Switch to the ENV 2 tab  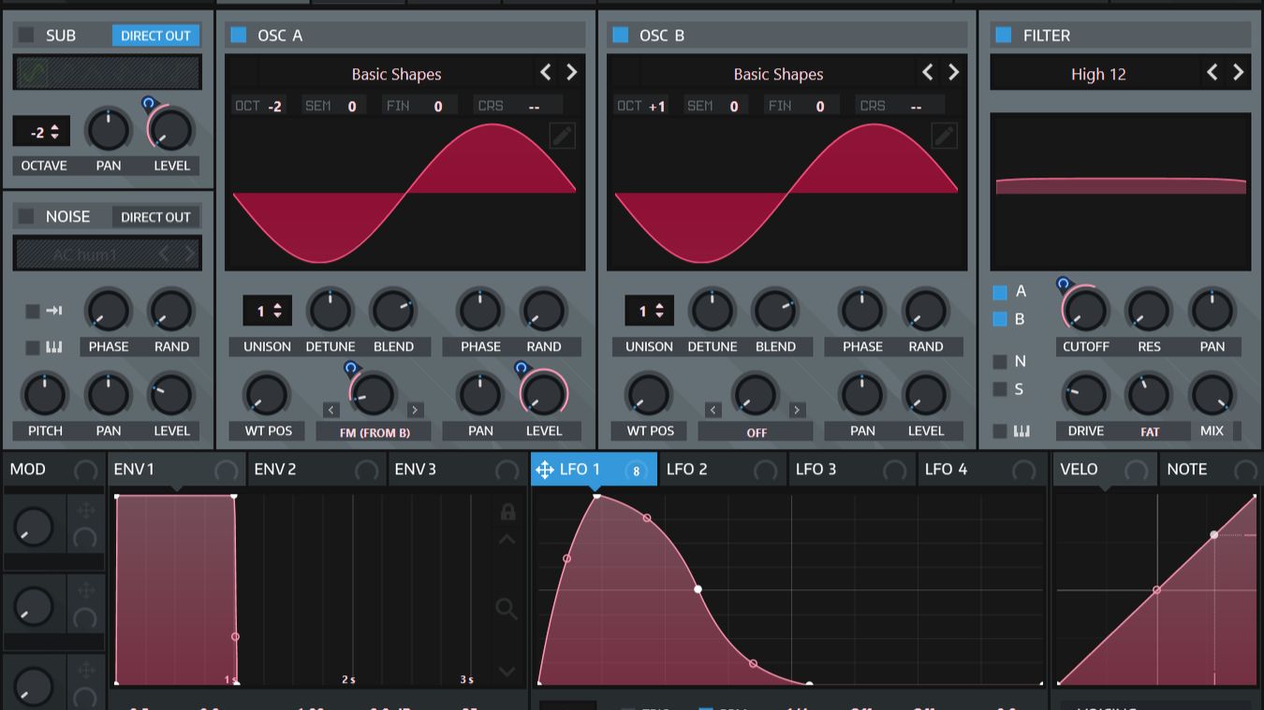(x=317, y=470)
